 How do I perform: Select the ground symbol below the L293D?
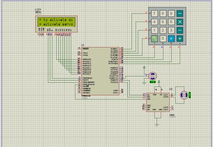[x=157, y=125]
